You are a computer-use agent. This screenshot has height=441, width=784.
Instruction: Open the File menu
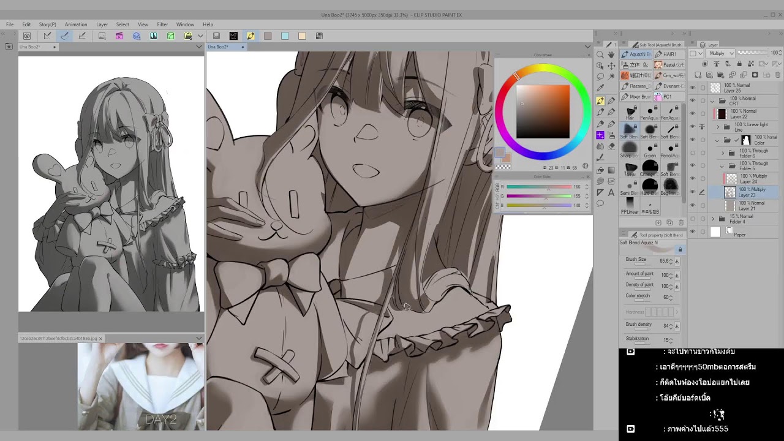tap(10, 24)
